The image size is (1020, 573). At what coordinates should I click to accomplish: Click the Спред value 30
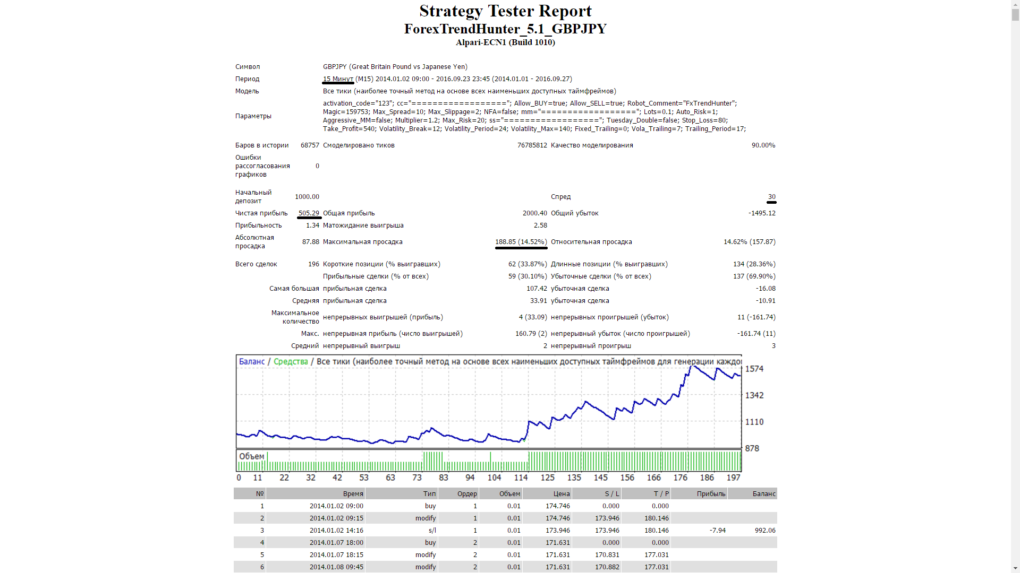coord(772,197)
